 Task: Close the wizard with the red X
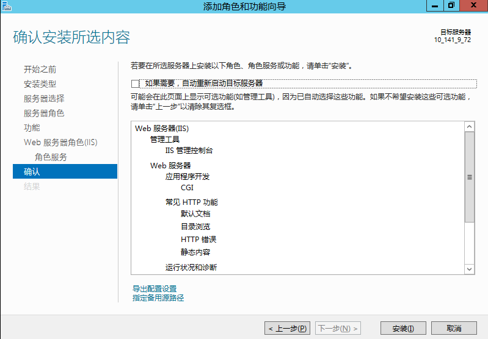click(473, 5)
